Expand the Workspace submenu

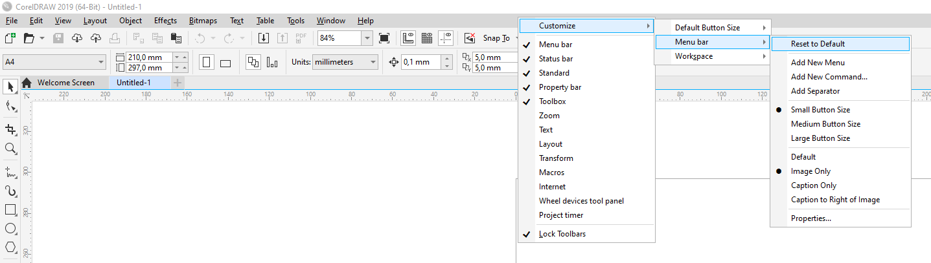tap(713, 56)
